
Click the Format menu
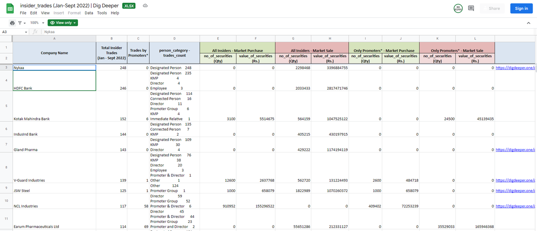(74, 13)
